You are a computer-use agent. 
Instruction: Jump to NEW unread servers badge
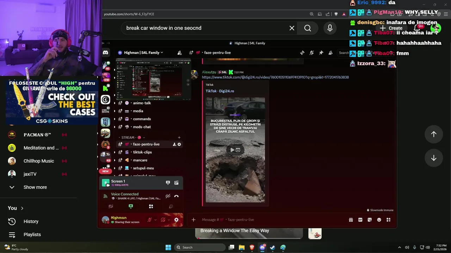[105, 171]
